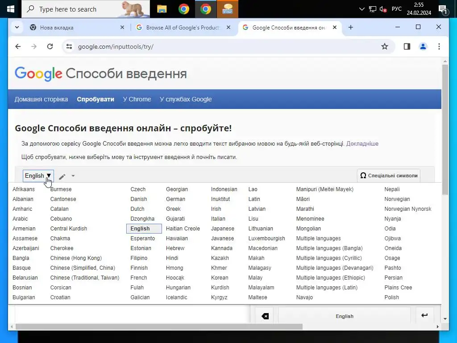Close the Нова вкладка tab
The width and height of the screenshot is (457, 343).
click(122, 27)
